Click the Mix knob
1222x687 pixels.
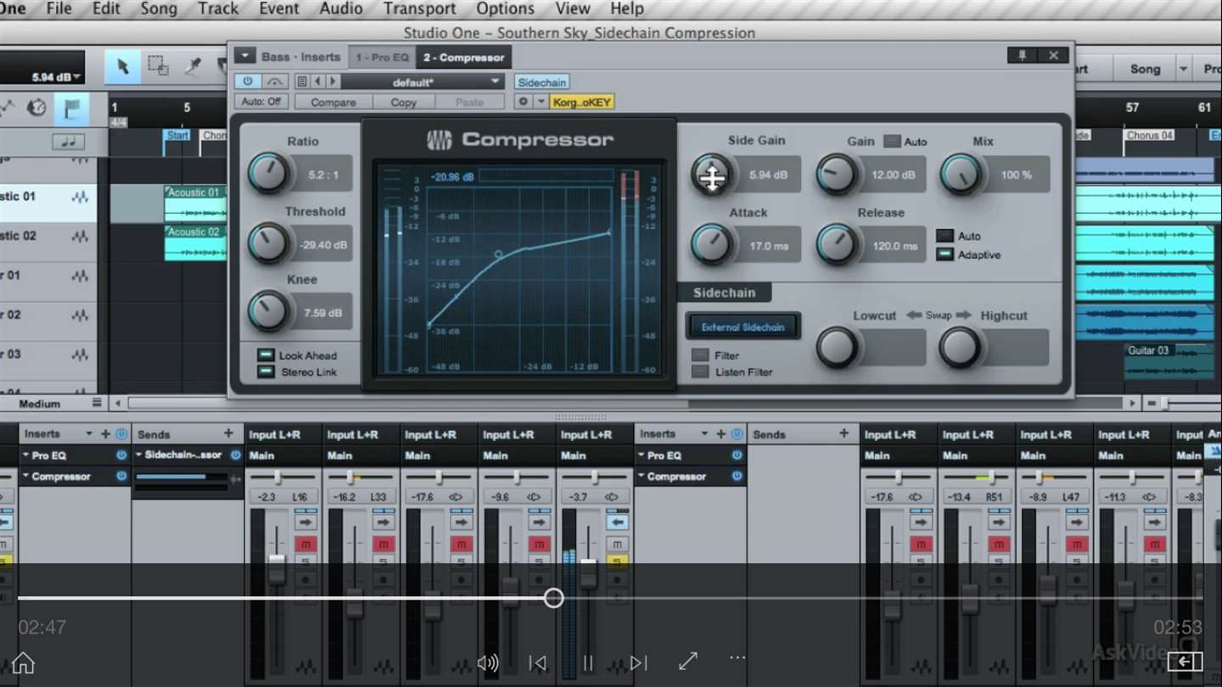click(x=961, y=175)
